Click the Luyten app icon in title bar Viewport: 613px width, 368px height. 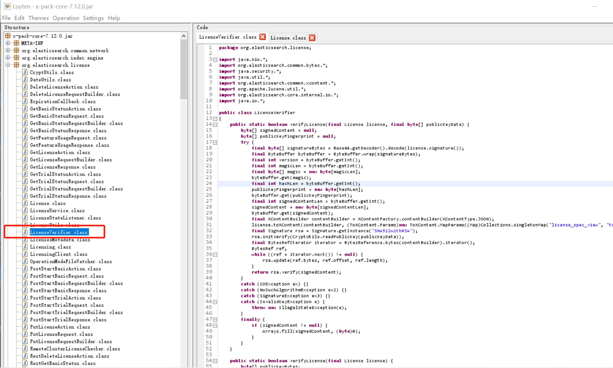coord(7,6)
